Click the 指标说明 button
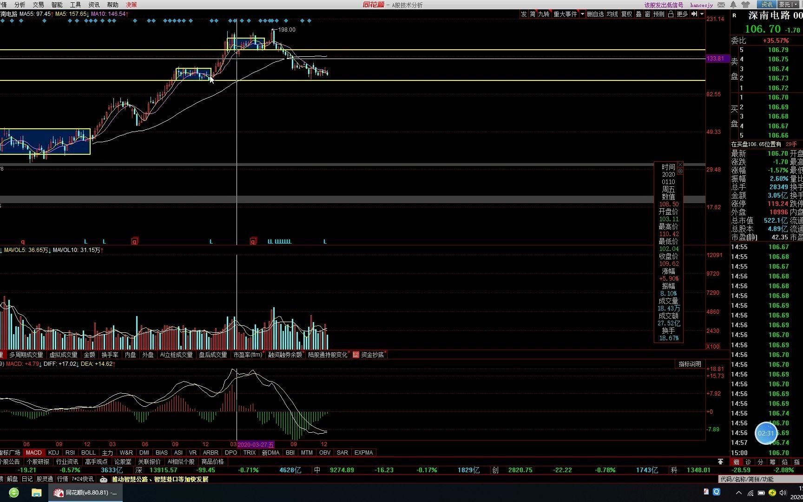The image size is (803, 502). [690, 364]
